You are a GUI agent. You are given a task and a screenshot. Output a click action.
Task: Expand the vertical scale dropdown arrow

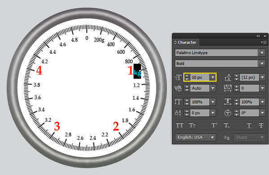point(213,102)
